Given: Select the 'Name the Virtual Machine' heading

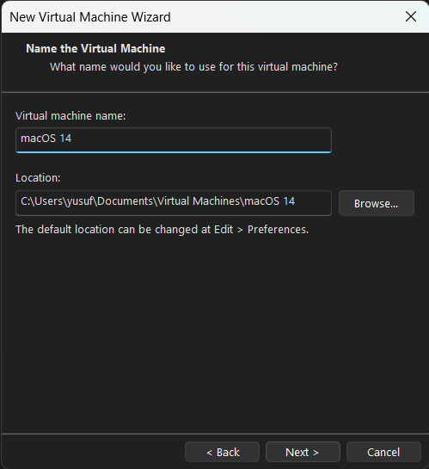Looking at the screenshot, I should (95, 48).
